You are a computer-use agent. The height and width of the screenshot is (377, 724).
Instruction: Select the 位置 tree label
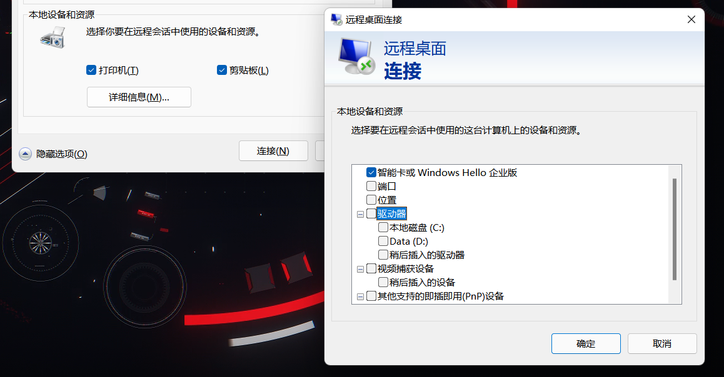click(387, 200)
